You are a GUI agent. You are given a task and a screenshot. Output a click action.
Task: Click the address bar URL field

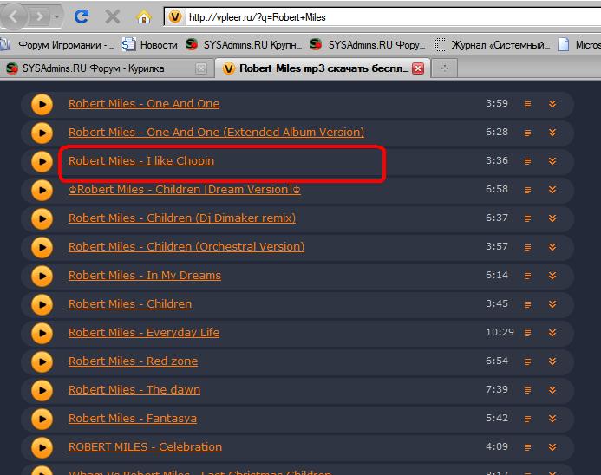pyautogui.click(x=393, y=17)
